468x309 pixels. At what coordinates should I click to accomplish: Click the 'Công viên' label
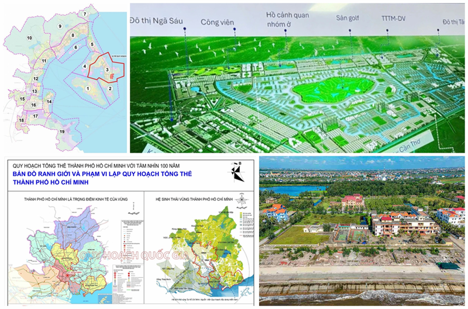click(217, 22)
